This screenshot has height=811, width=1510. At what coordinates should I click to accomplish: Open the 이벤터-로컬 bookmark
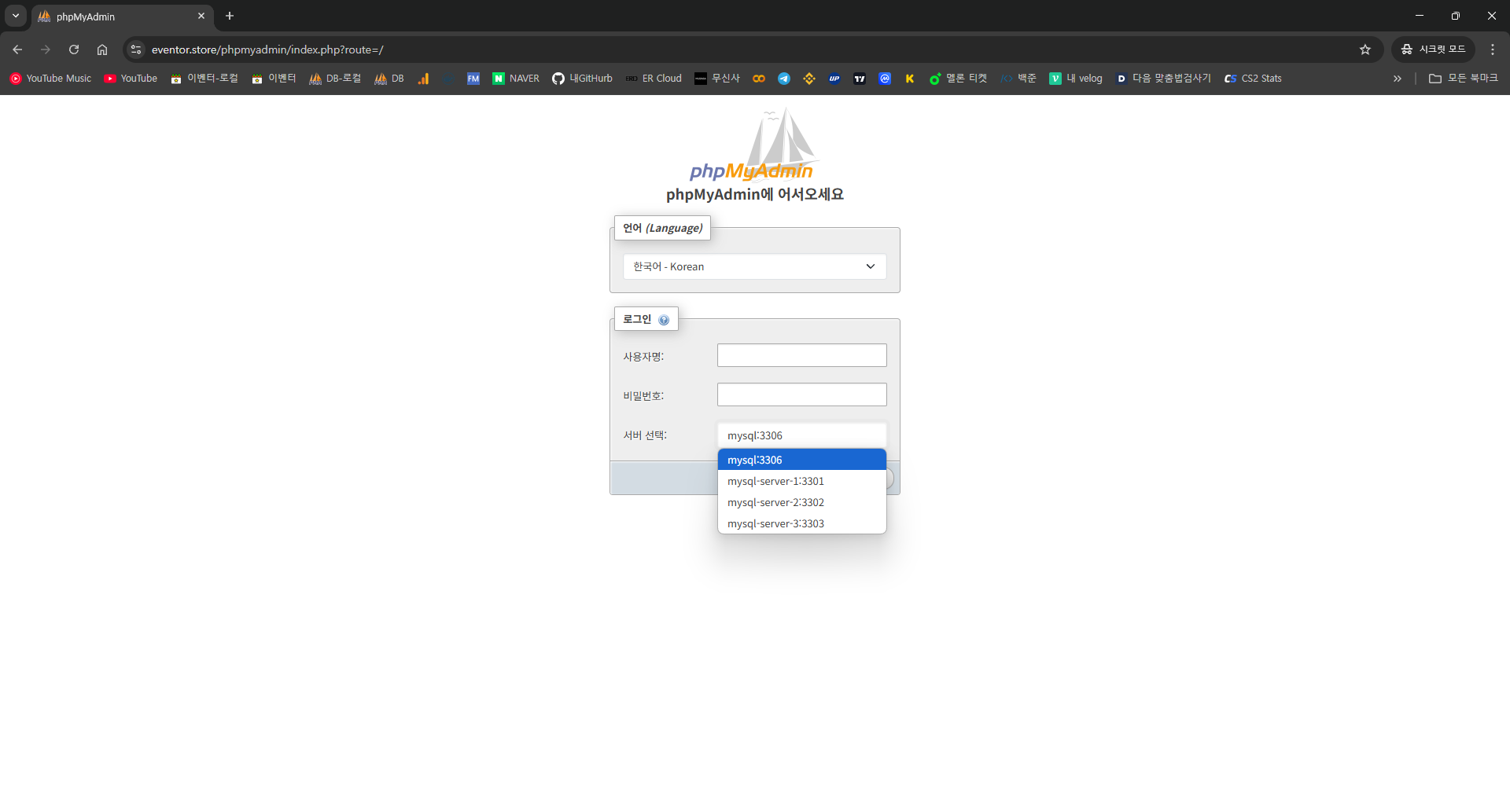(x=204, y=79)
